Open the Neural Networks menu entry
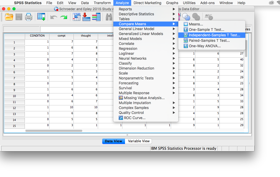Screen dimensions: 280x177 (146, 58)
